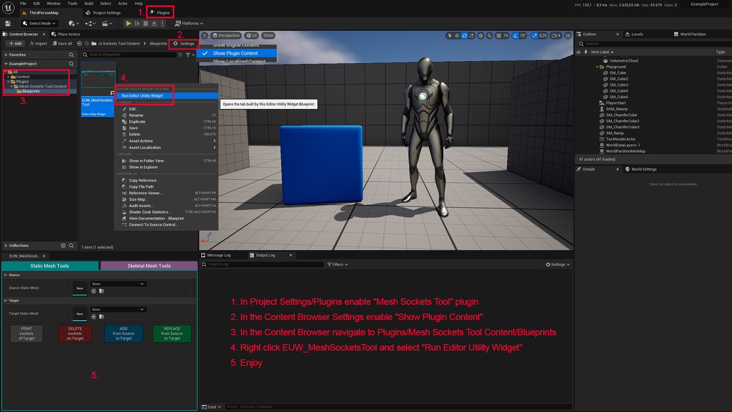Activate the scale gizmo tool in viewport

coord(472,35)
